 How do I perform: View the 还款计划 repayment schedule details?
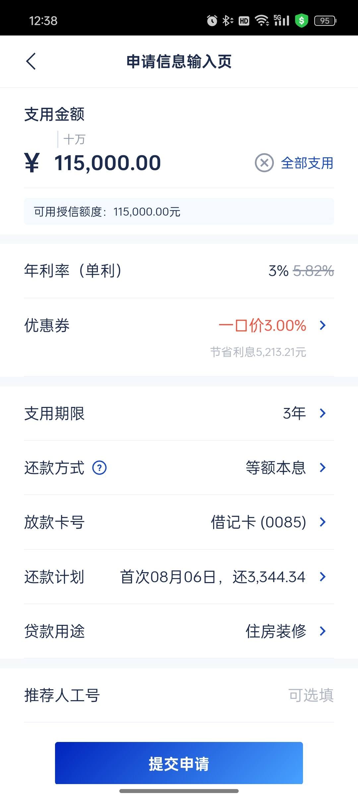(179, 577)
